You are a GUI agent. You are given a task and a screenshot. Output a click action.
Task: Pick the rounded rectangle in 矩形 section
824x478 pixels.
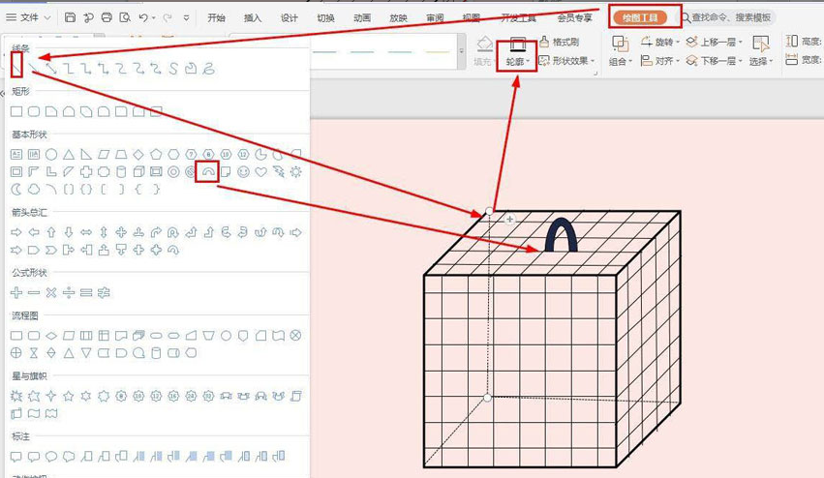click(x=34, y=111)
